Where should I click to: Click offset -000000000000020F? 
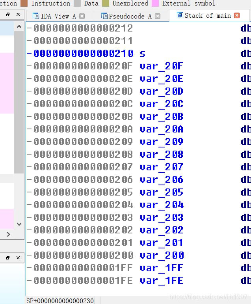(80, 66)
